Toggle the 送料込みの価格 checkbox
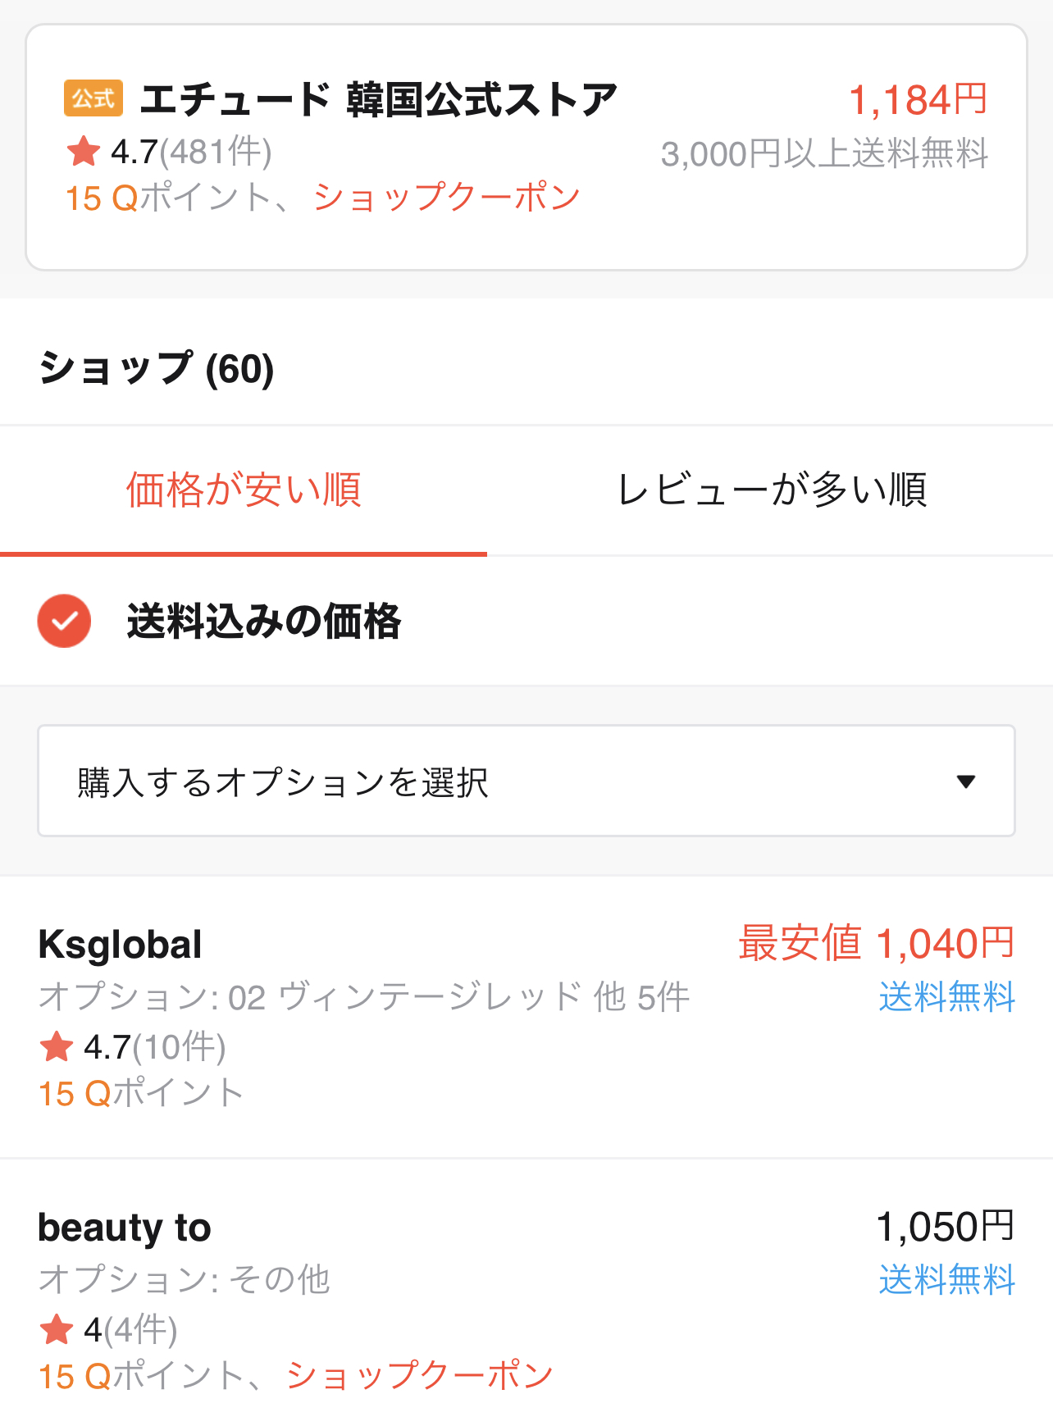Viewport: 1053px width, 1426px height. coord(64,621)
